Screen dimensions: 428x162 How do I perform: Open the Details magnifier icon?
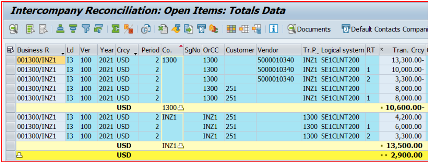pyautogui.click(x=14, y=29)
